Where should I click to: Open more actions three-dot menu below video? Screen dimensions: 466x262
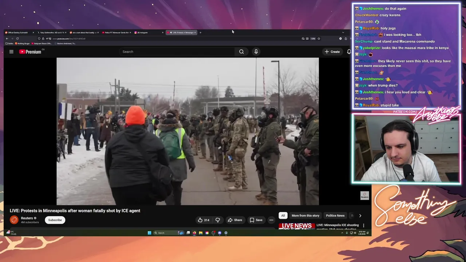click(271, 220)
